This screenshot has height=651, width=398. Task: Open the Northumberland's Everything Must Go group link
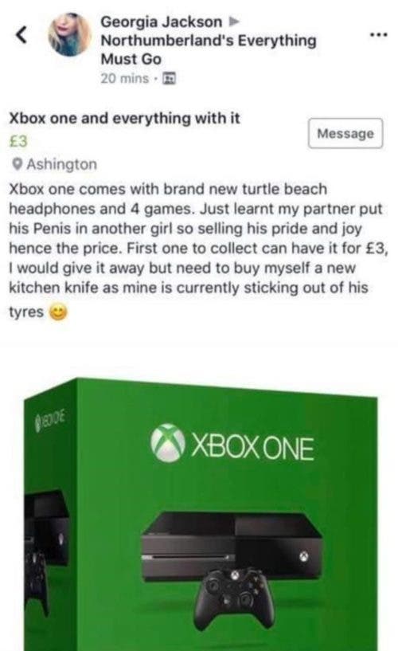(x=209, y=50)
